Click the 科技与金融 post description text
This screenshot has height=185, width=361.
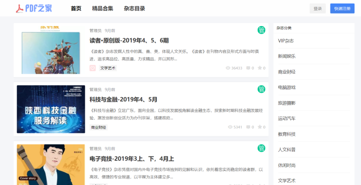[x=176, y=114]
